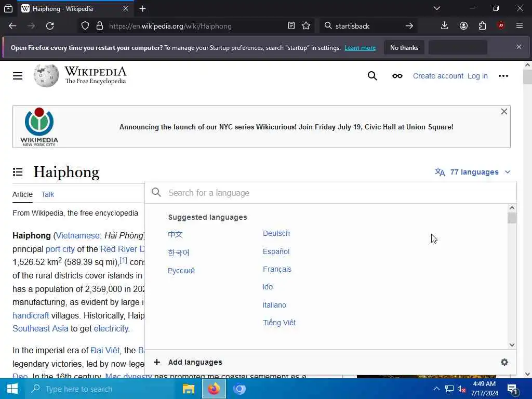
Task: Open Windows notification center
Action: tap(513, 389)
